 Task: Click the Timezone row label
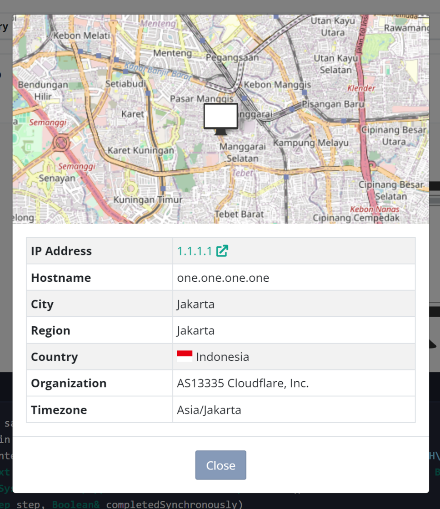pos(59,410)
